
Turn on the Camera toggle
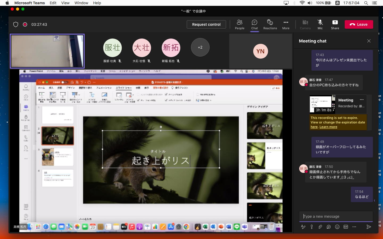click(305, 24)
